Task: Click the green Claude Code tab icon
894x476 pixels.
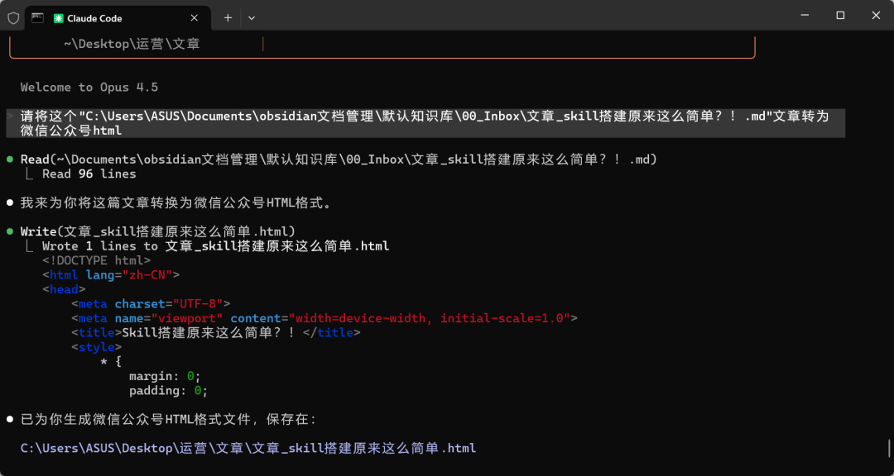Action: coord(58,18)
